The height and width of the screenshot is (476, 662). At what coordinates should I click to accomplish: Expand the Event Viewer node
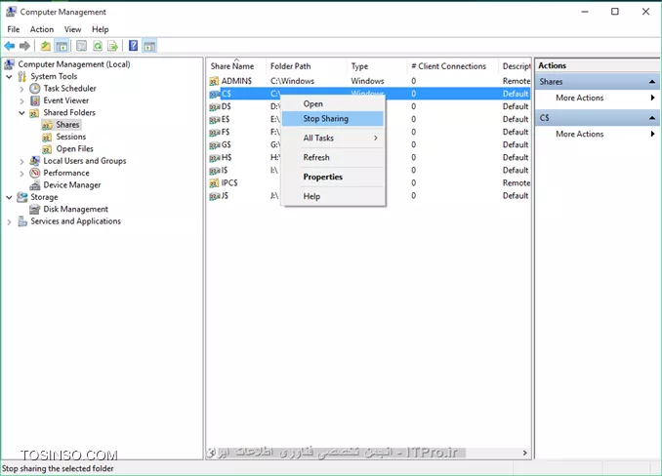click(21, 101)
